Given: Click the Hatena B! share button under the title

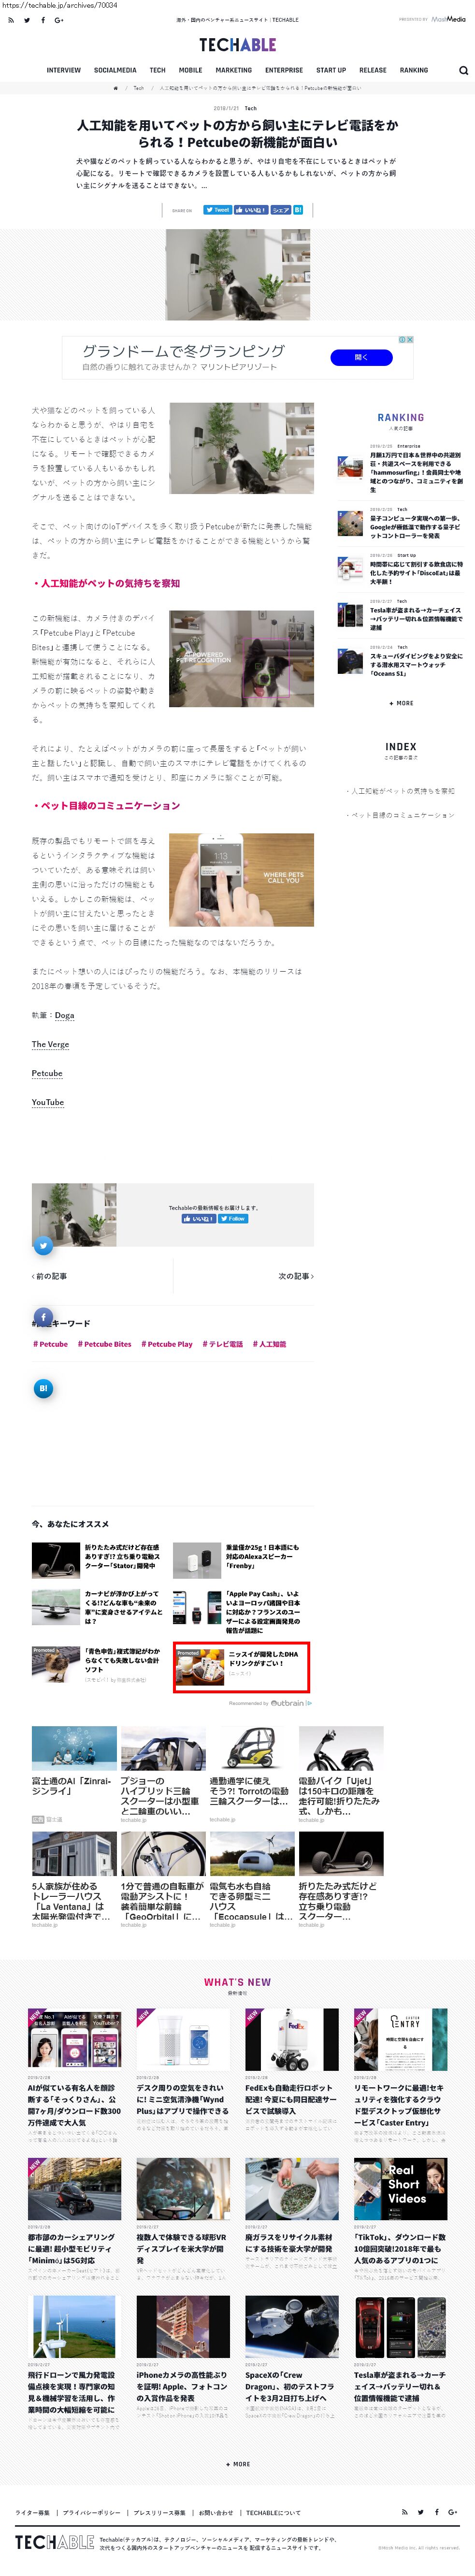Looking at the screenshot, I should click(298, 210).
